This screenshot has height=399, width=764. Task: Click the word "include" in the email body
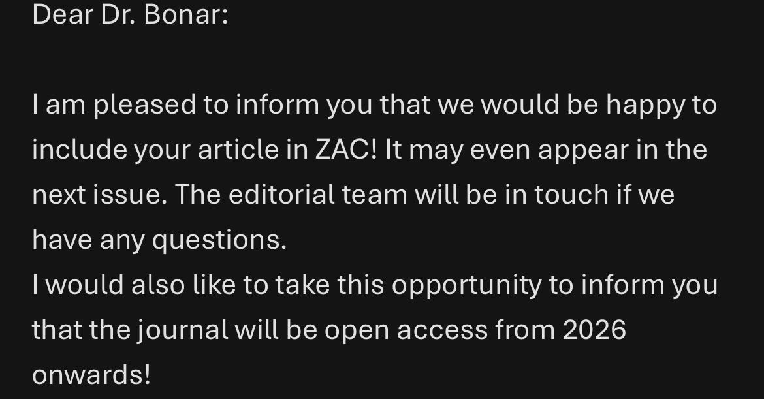click(x=79, y=150)
